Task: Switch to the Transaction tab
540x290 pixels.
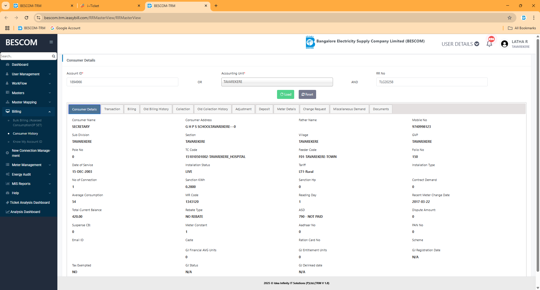Action: coord(112,109)
